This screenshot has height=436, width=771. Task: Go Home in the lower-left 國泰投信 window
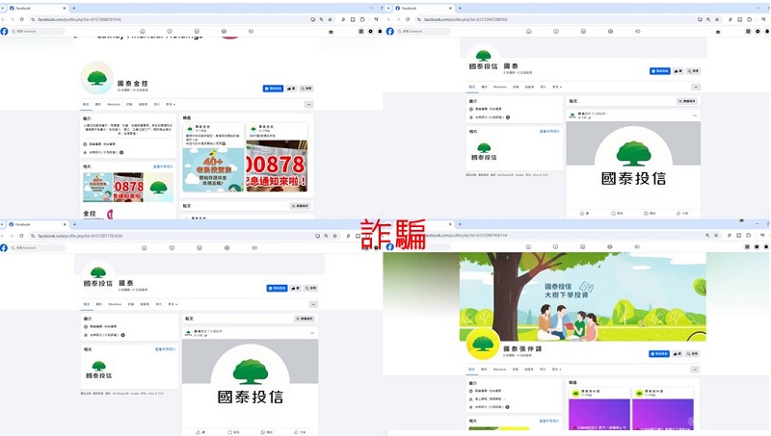pyautogui.click(x=144, y=248)
